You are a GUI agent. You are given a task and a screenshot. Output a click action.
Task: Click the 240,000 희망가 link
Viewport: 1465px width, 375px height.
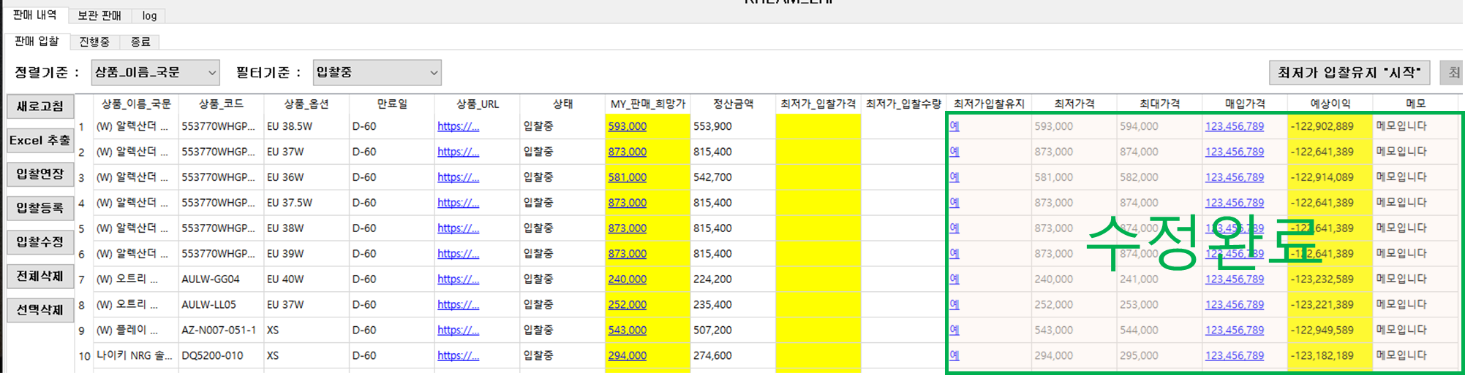coord(628,279)
